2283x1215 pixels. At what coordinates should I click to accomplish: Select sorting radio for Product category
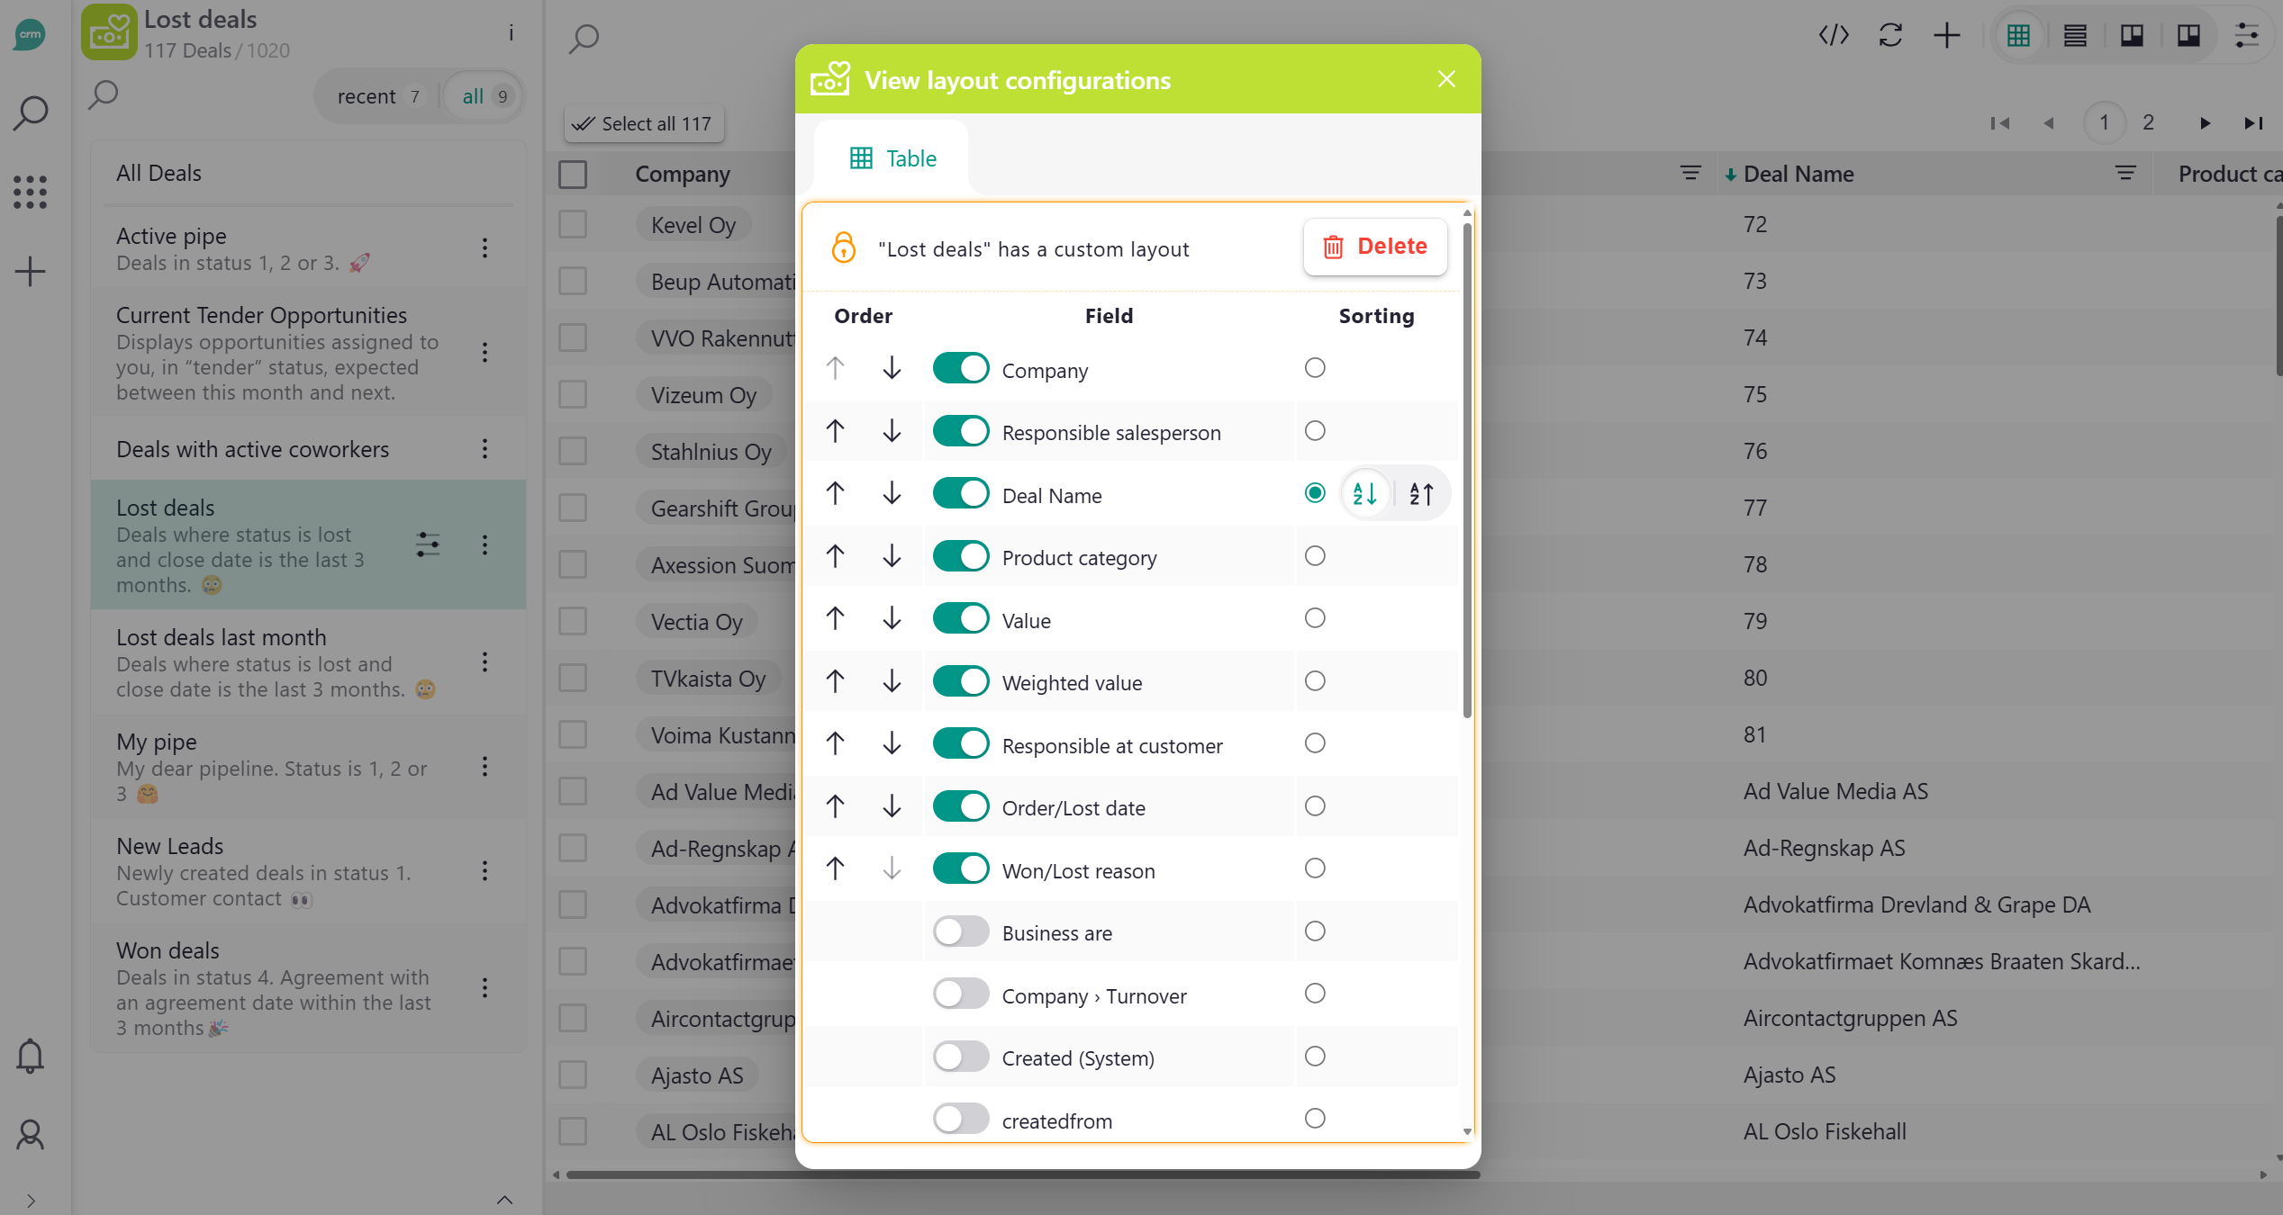[1315, 556]
